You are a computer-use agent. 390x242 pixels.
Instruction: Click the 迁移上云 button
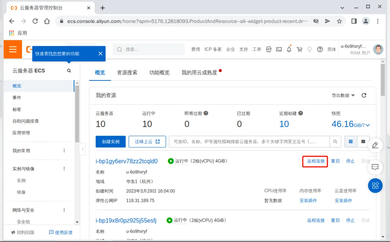[147, 142]
